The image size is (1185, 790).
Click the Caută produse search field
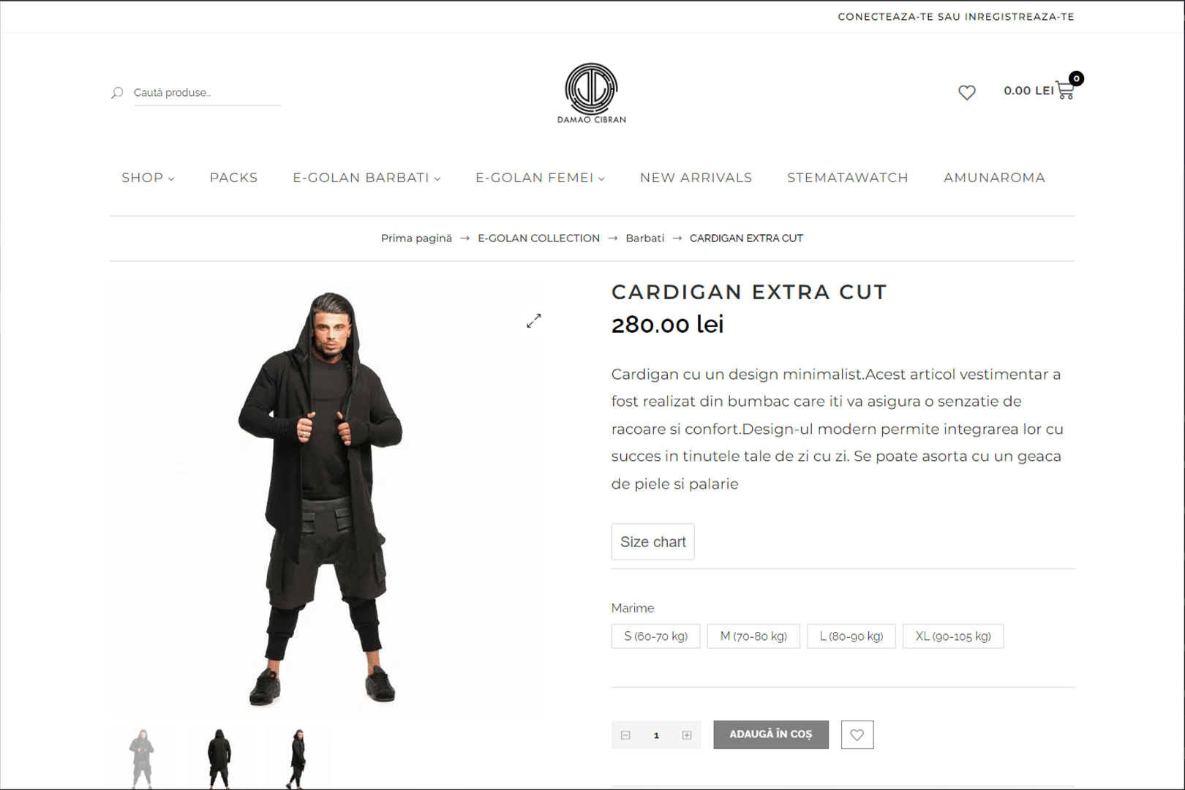point(207,93)
